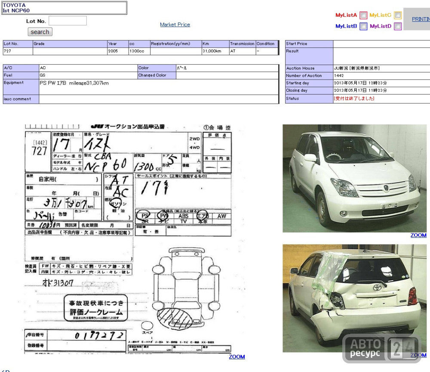Click the iauc comment label
This screenshot has width=430, height=372.
tap(21, 99)
